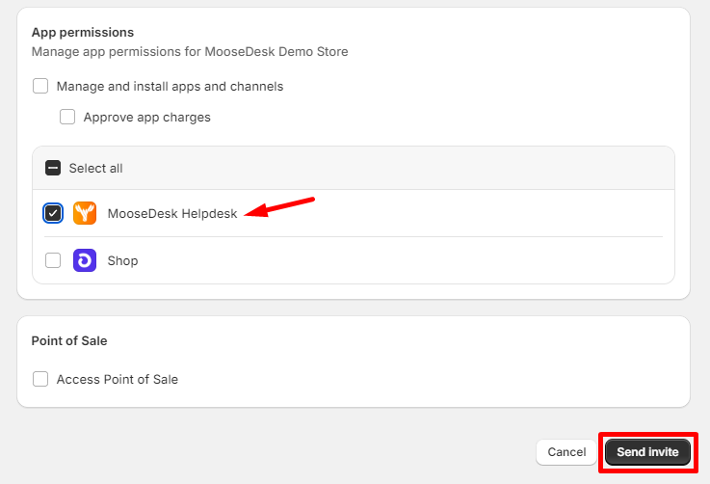Click the MooseDesk Helpdesk text label
This screenshot has width=710, height=484.
(x=172, y=213)
